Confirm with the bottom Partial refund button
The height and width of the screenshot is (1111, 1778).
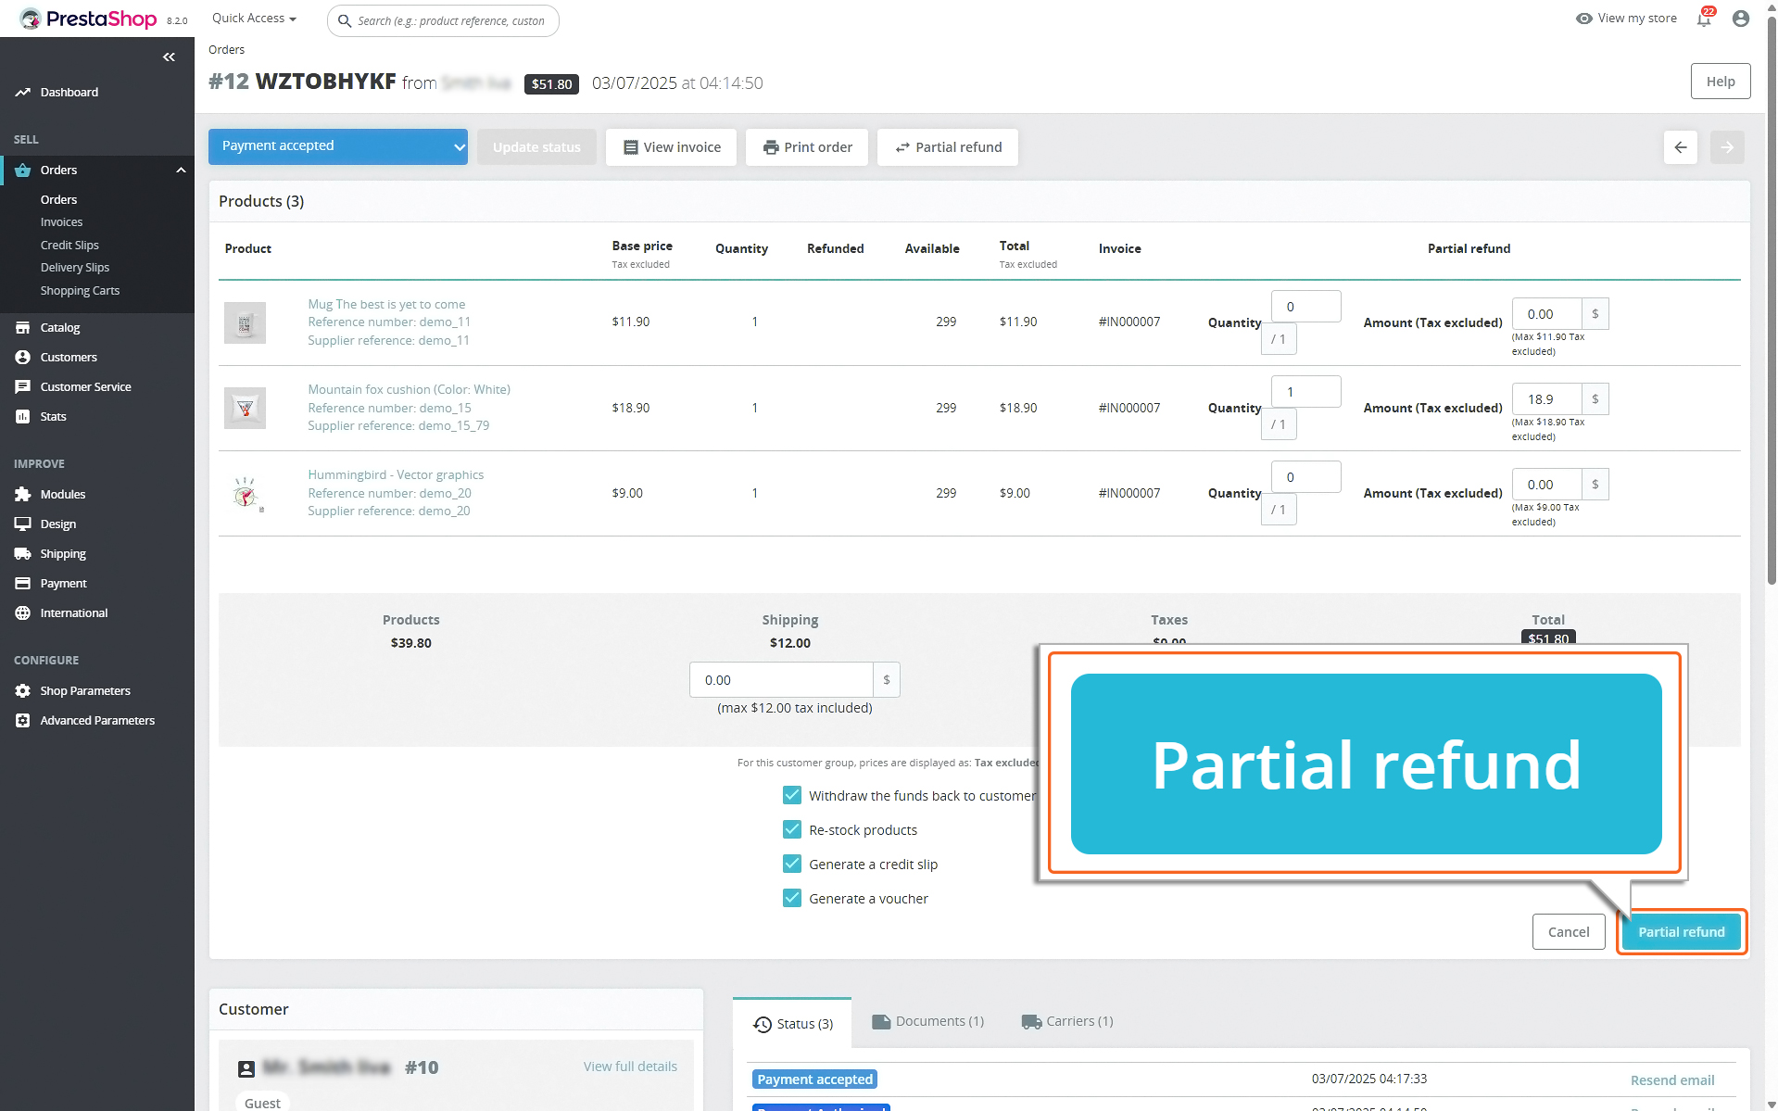(x=1681, y=932)
